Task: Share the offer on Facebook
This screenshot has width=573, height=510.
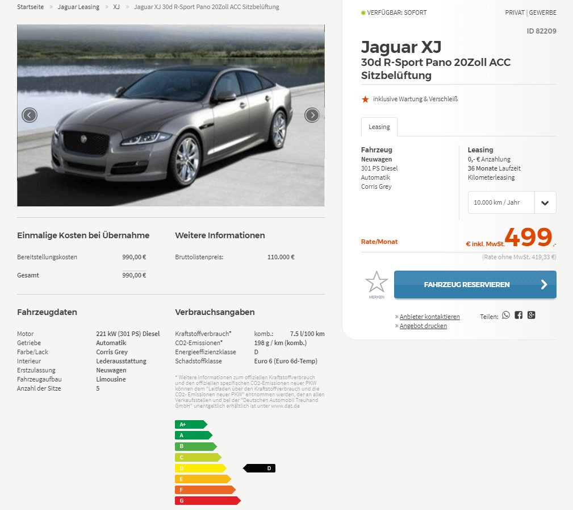Action: (518, 315)
